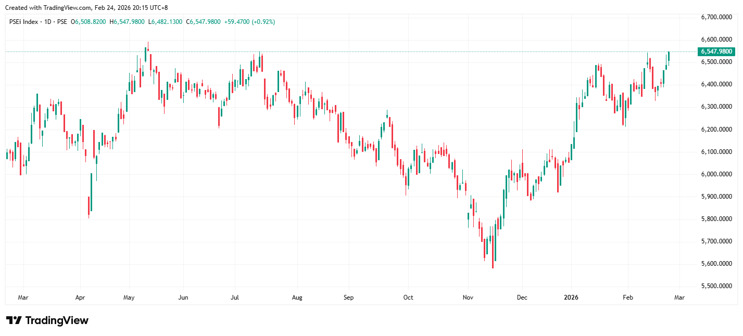Click the latest green candle at the far right

click(669, 57)
